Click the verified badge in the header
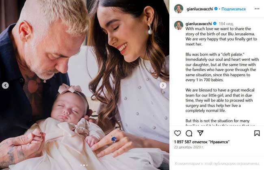264x170 pixels. tap(216, 9)
